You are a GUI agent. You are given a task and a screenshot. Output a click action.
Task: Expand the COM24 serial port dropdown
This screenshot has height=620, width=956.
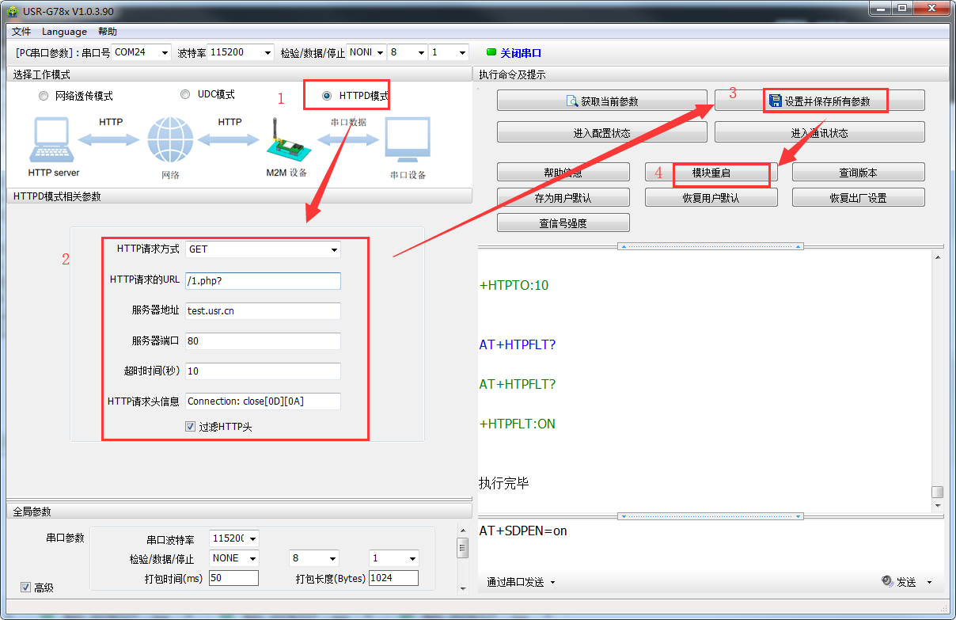tap(165, 53)
